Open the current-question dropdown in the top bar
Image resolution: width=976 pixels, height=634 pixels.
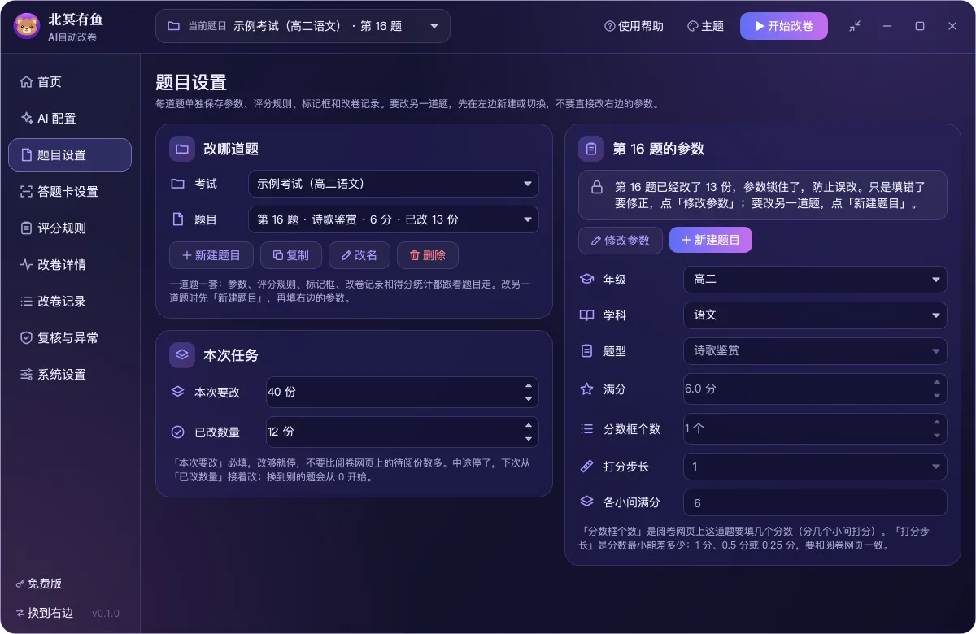click(x=303, y=26)
